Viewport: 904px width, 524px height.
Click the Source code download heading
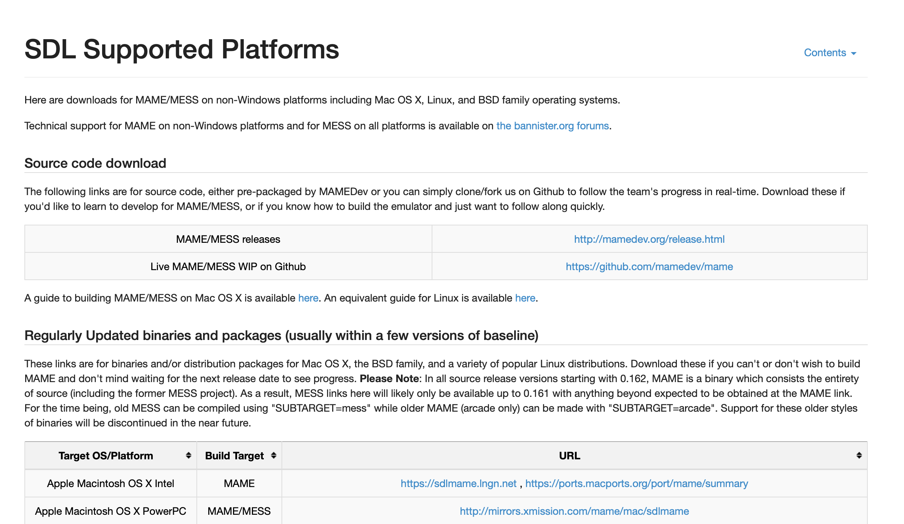(95, 163)
